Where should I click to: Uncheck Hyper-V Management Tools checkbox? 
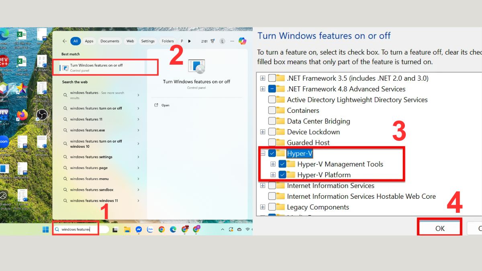282,164
